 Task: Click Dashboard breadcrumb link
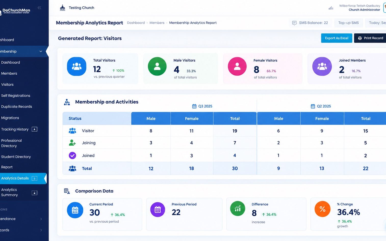(136, 23)
